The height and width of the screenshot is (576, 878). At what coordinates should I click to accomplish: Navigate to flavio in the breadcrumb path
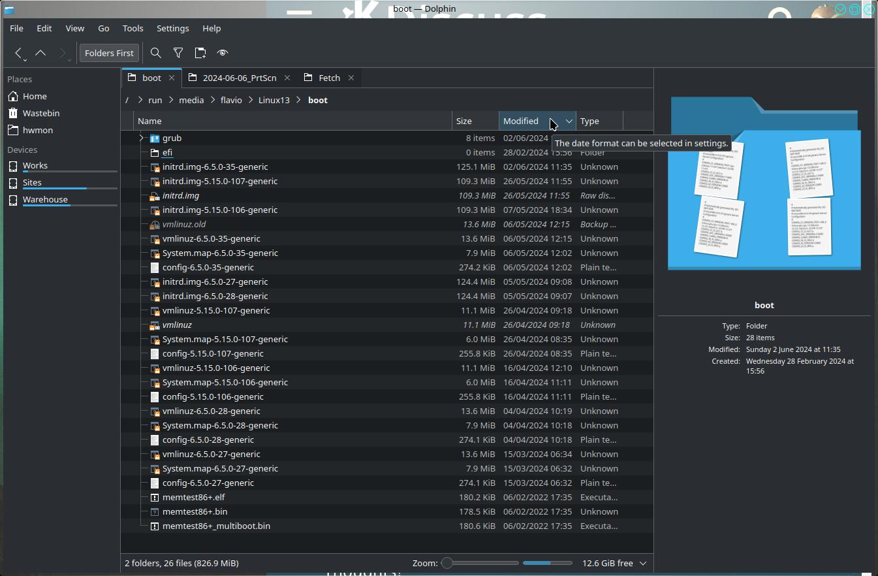[x=231, y=100]
